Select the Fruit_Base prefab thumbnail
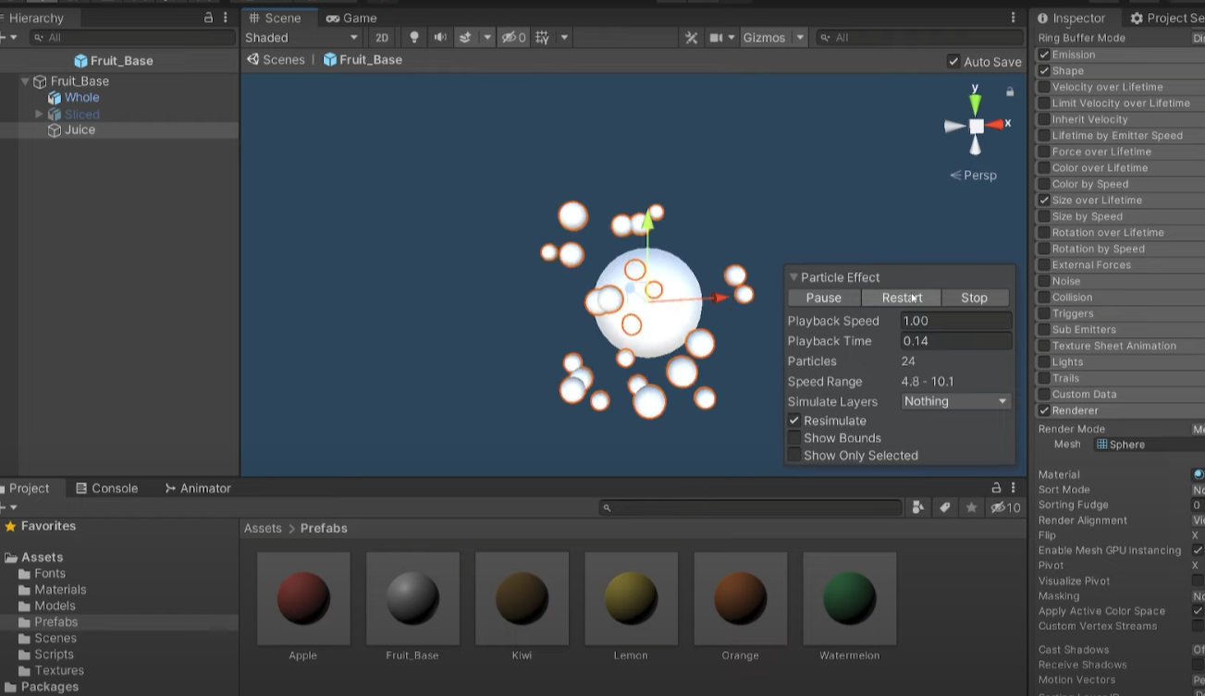 click(412, 598)
